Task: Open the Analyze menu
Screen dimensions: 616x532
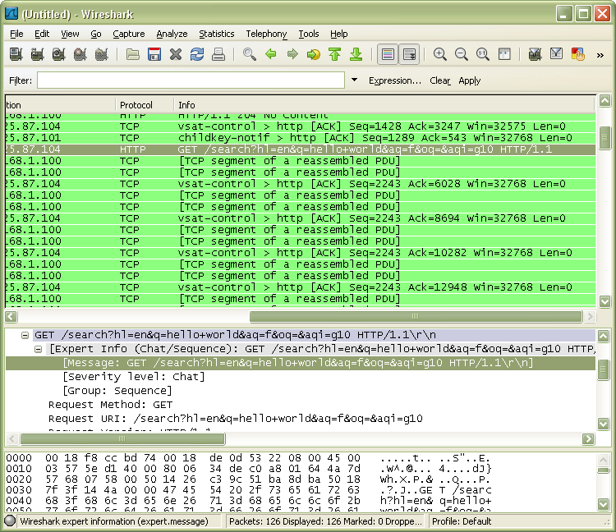Action: point(172,34)
